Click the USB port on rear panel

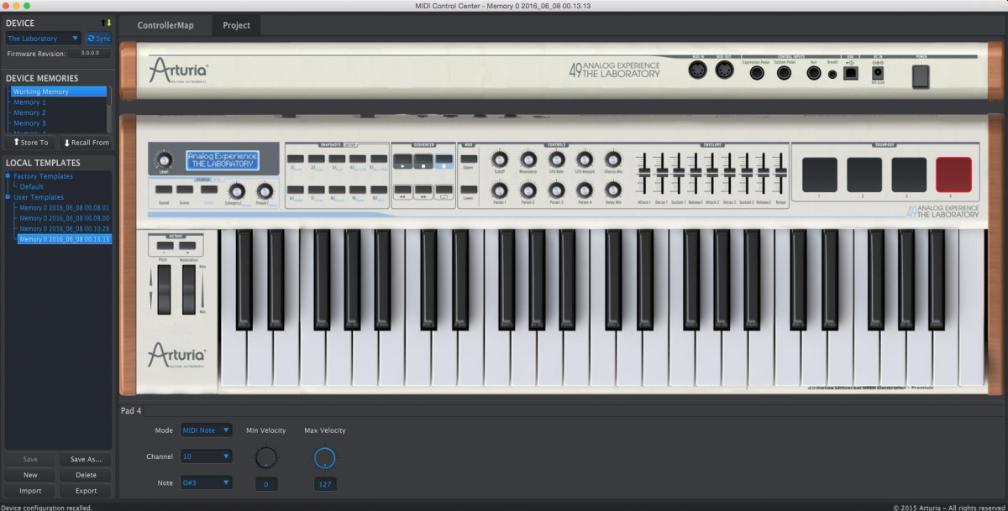click(851, 74)
